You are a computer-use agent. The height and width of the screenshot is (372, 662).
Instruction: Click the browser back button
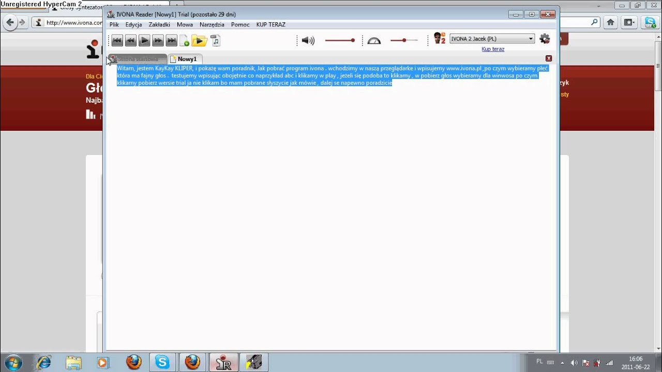click(x=10, y=22)
